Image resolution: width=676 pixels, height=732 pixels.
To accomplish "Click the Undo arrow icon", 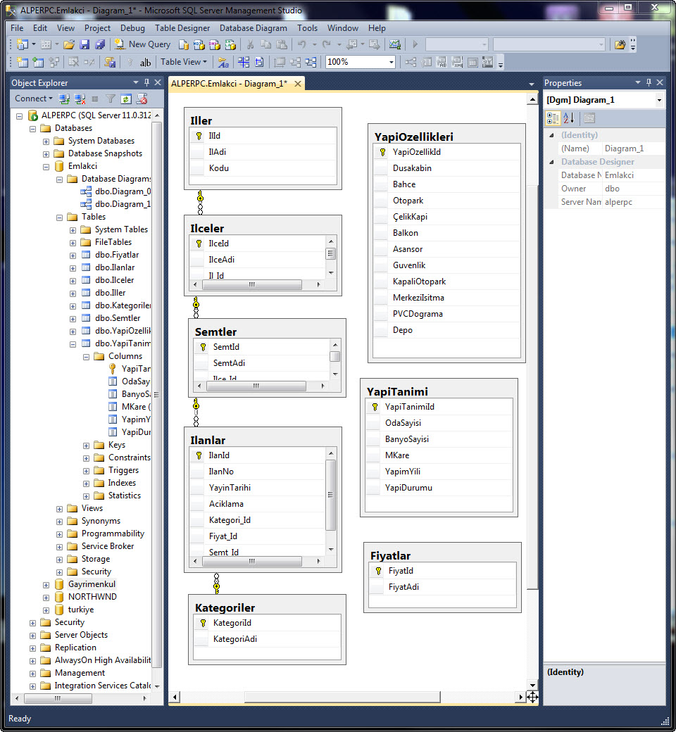I will tap(302, 44).
